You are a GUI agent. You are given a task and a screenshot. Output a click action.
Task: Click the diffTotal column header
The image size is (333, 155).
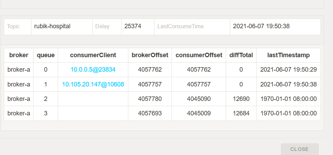[241, 55]
